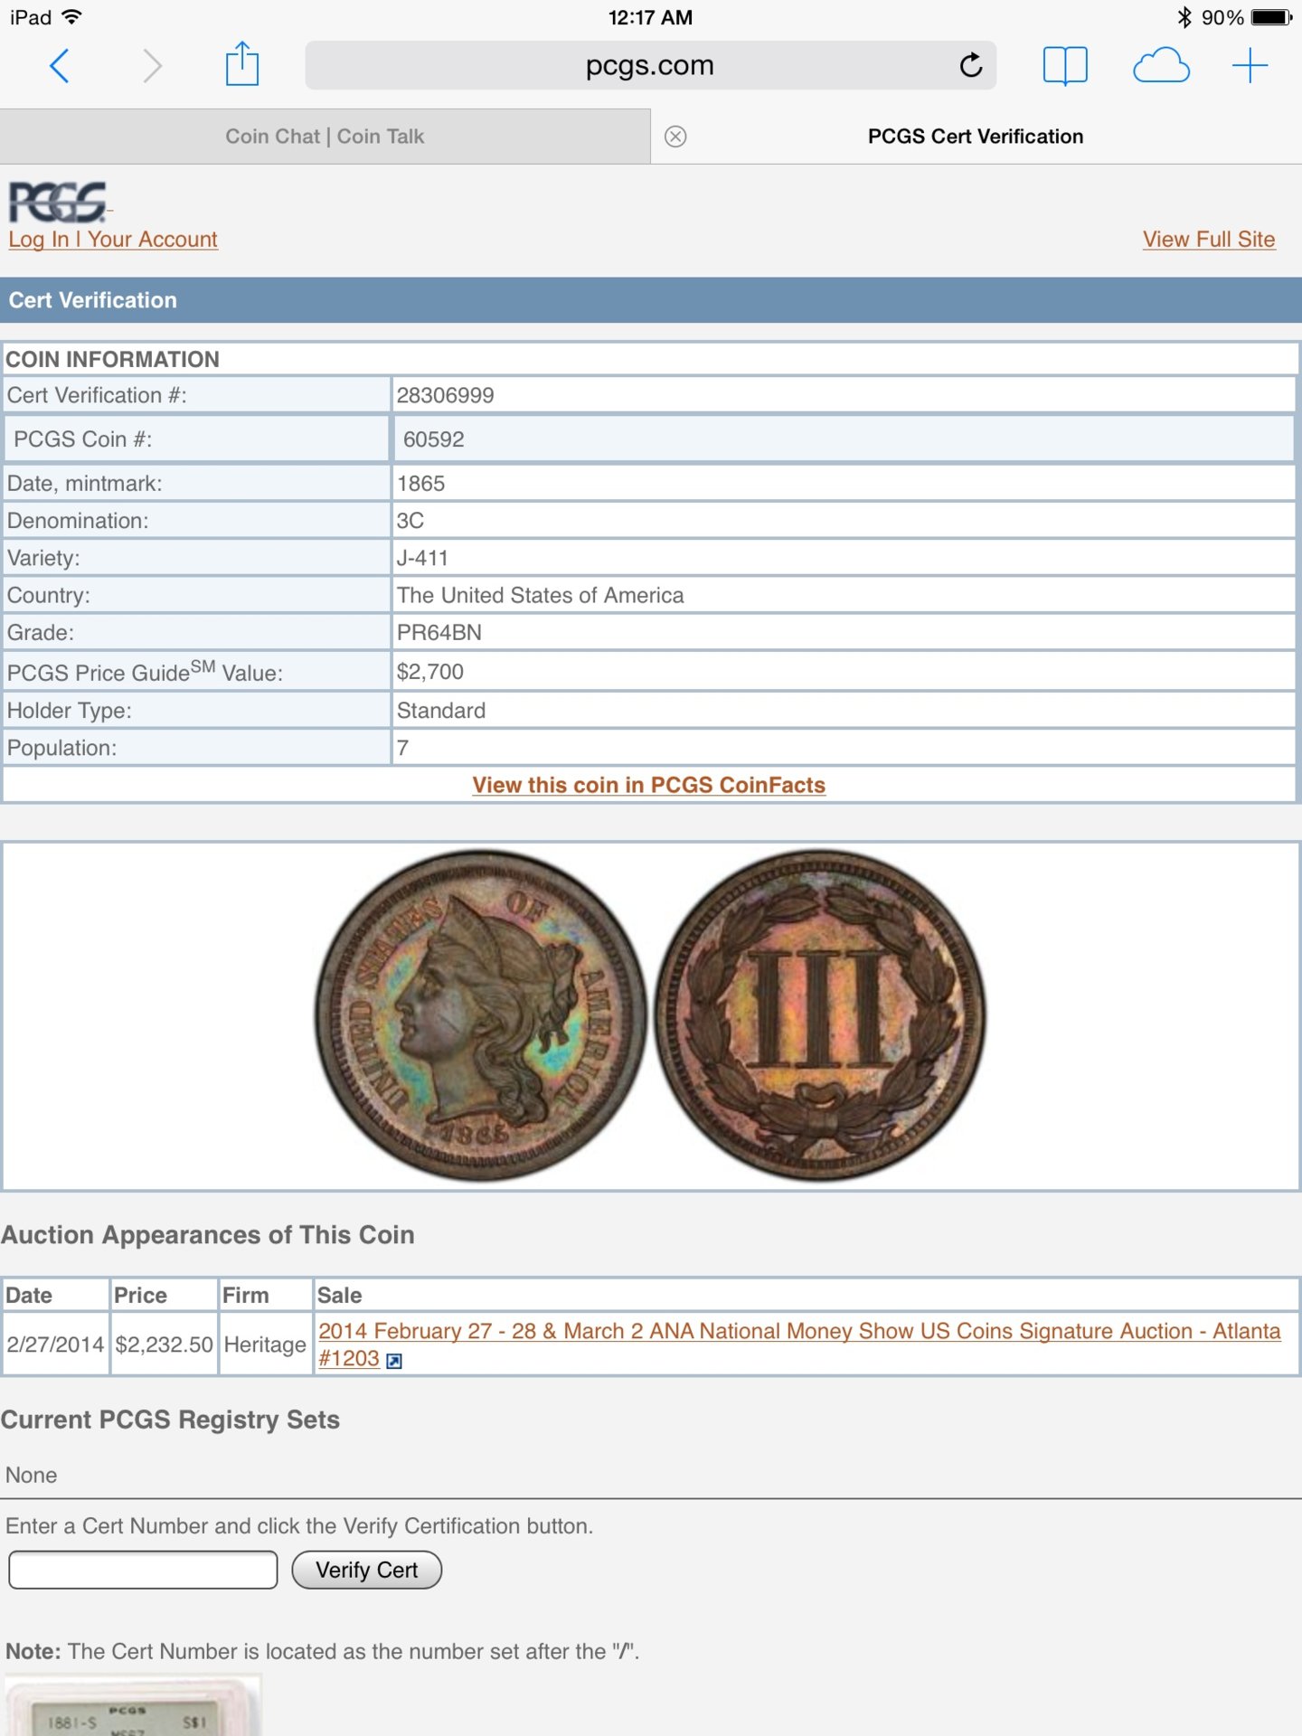Image resolution: width=1302 pixels, height=1736 pixels.
Task: Open View this coin in PCGS CoinFacts
Action: 649,785
